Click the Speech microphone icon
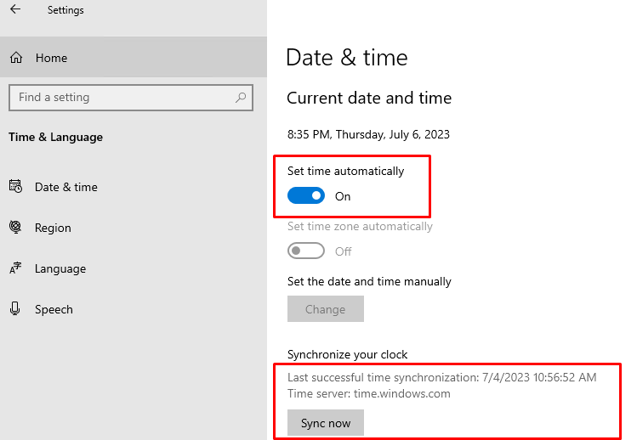This screenshot has width=637, height=440. 15,309
